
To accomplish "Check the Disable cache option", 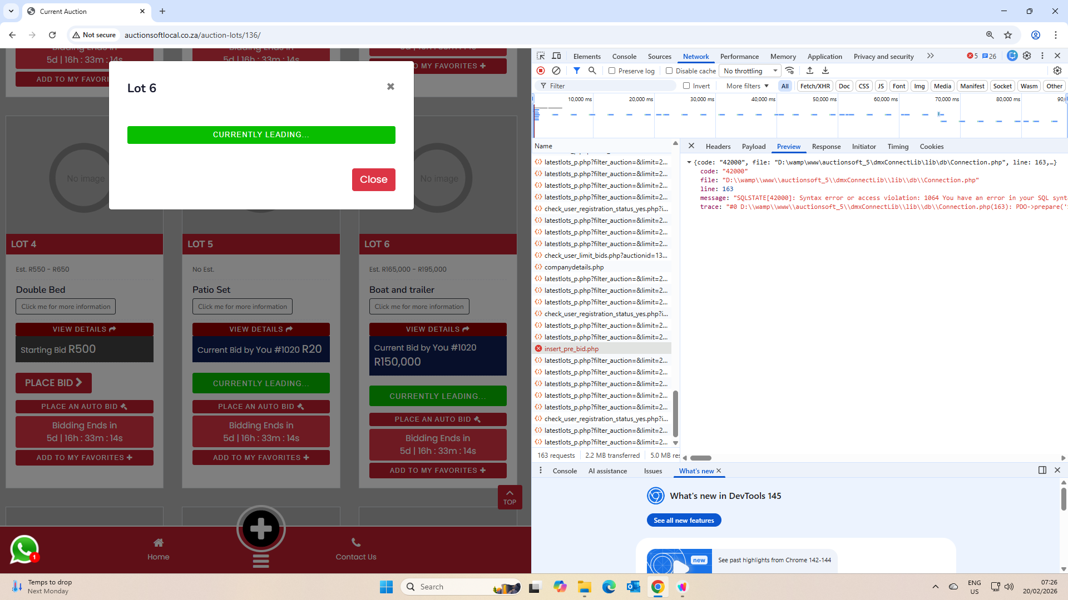I will point(669,71).
